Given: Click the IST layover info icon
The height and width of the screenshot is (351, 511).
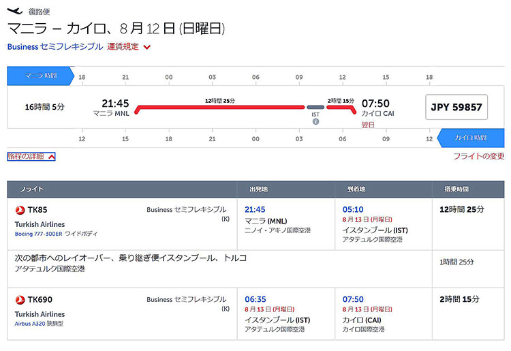Looking at the screenshot, I should 315,121.
